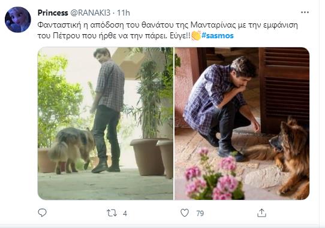This screenshot has height=228, width=325.
Task: Click the clapping hands emoji
Action: pos(196,35)
